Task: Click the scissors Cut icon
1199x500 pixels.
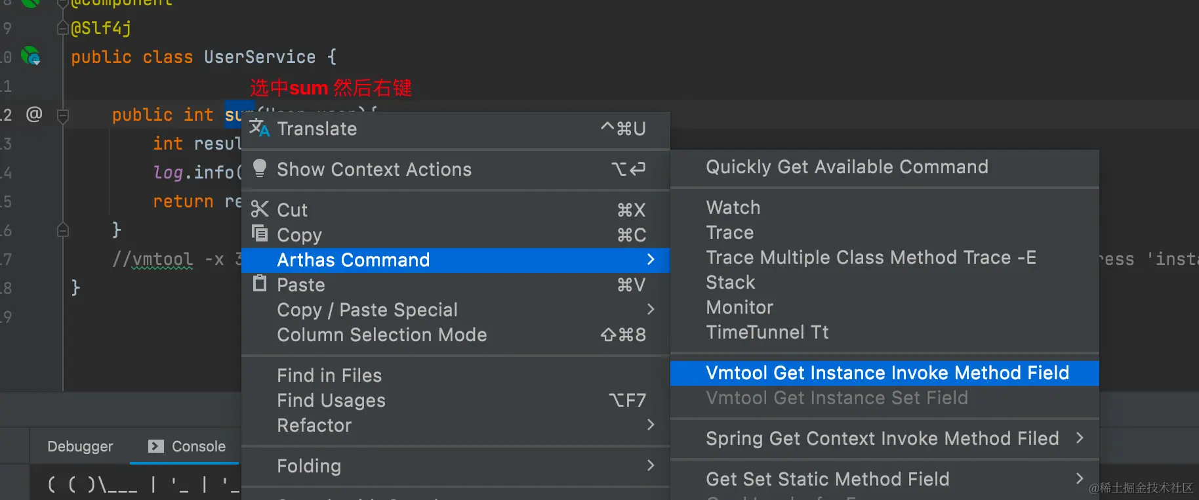Action: (259, 209)
